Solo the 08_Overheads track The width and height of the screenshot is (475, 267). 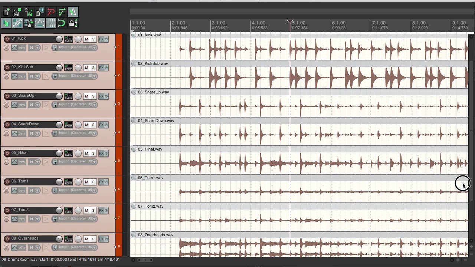94,239
